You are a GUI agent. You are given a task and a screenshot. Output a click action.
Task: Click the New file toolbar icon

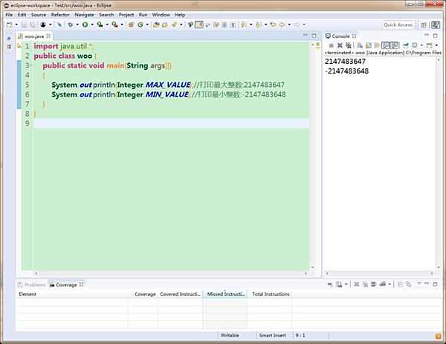click(x=10, y=25)
